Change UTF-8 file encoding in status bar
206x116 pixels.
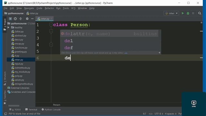pos(159,114)
